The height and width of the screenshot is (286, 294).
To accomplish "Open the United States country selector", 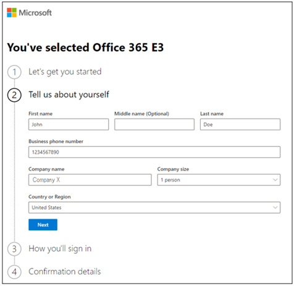I will pos(154,208).
